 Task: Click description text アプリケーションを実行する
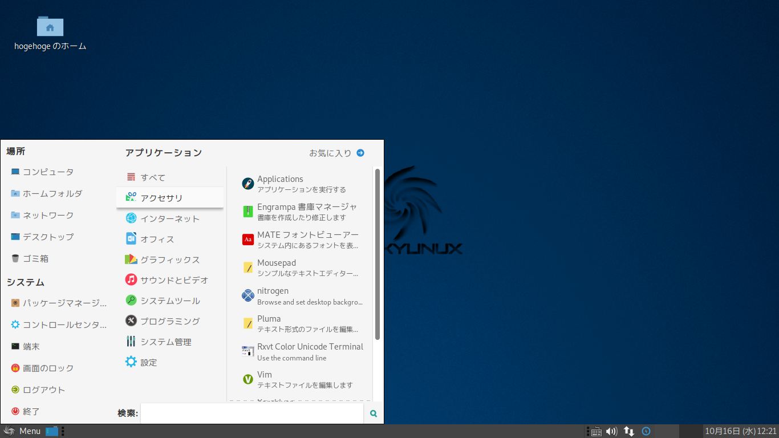pos(302,189)
